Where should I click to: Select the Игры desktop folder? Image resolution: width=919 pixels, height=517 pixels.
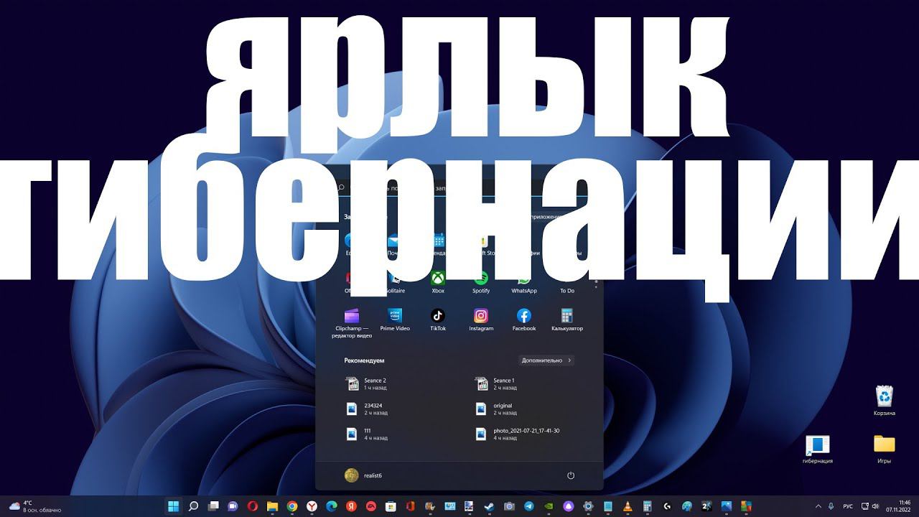[x=885, y=449]
